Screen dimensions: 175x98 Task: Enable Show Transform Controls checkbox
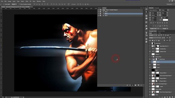pos(19,4)
